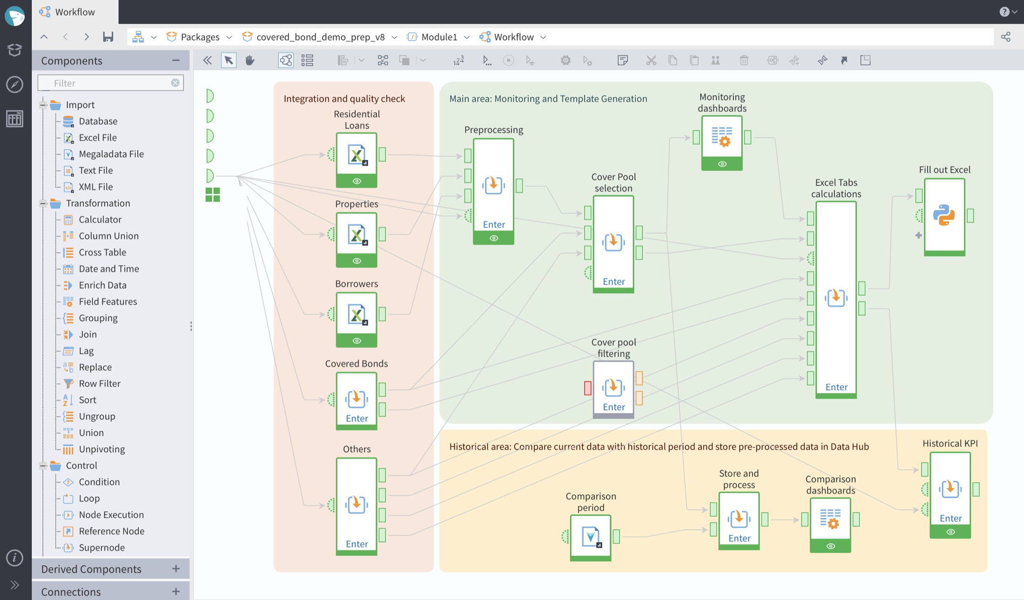1024x600 pixels.
Task: Collapse the Components panel with minus
Action: [x=175, y=60]
